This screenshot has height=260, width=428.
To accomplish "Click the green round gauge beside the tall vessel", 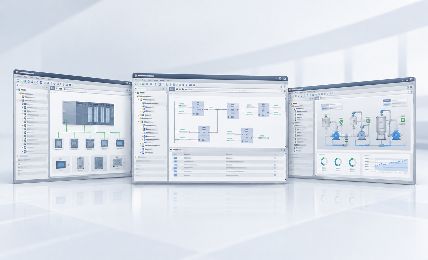I will (403, 120).
